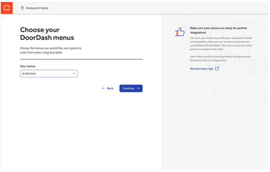The height and width of the screenshot is (172, 270).
Task: Click the paragraph starting You built your Toast menu
Action: click(x=221, y=44)
